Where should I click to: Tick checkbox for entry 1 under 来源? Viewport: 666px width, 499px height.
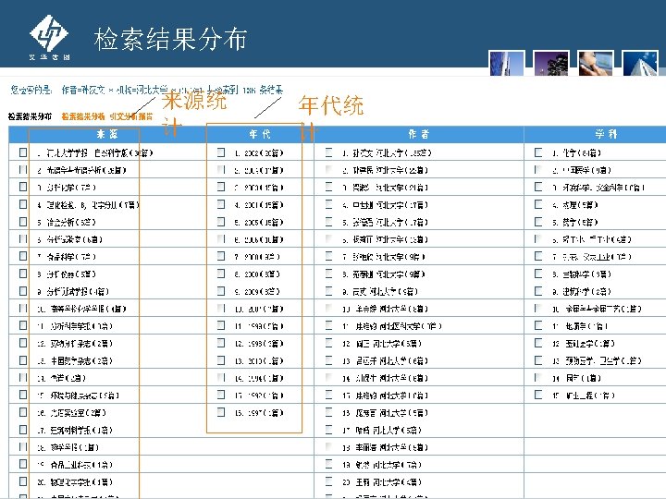[23, 152]
